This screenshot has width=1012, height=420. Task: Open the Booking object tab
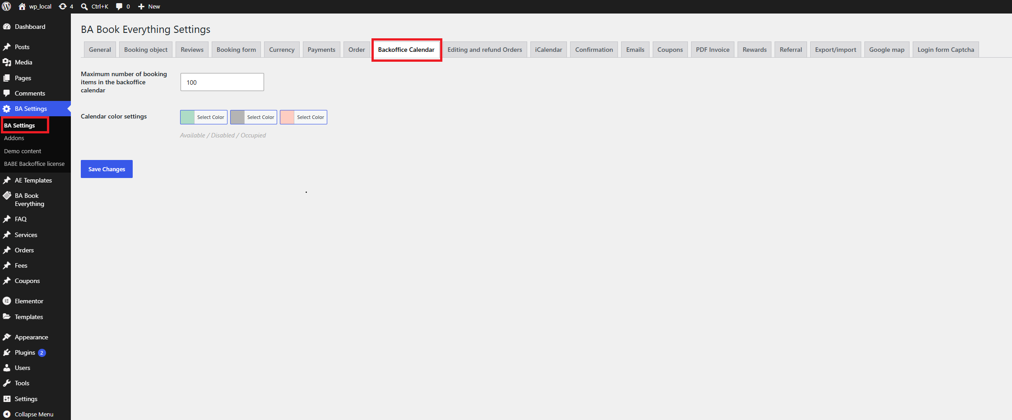pos(146,50)
